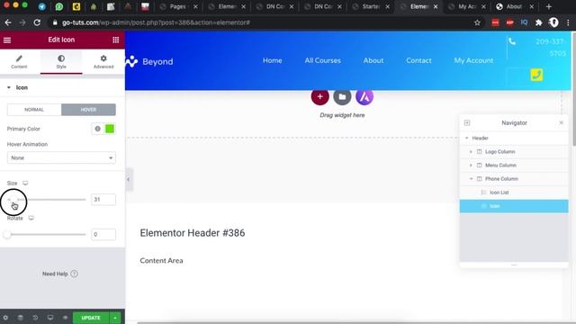Switch to the Style tab
The image size is (576, 324).
click(x=61, y=62)
